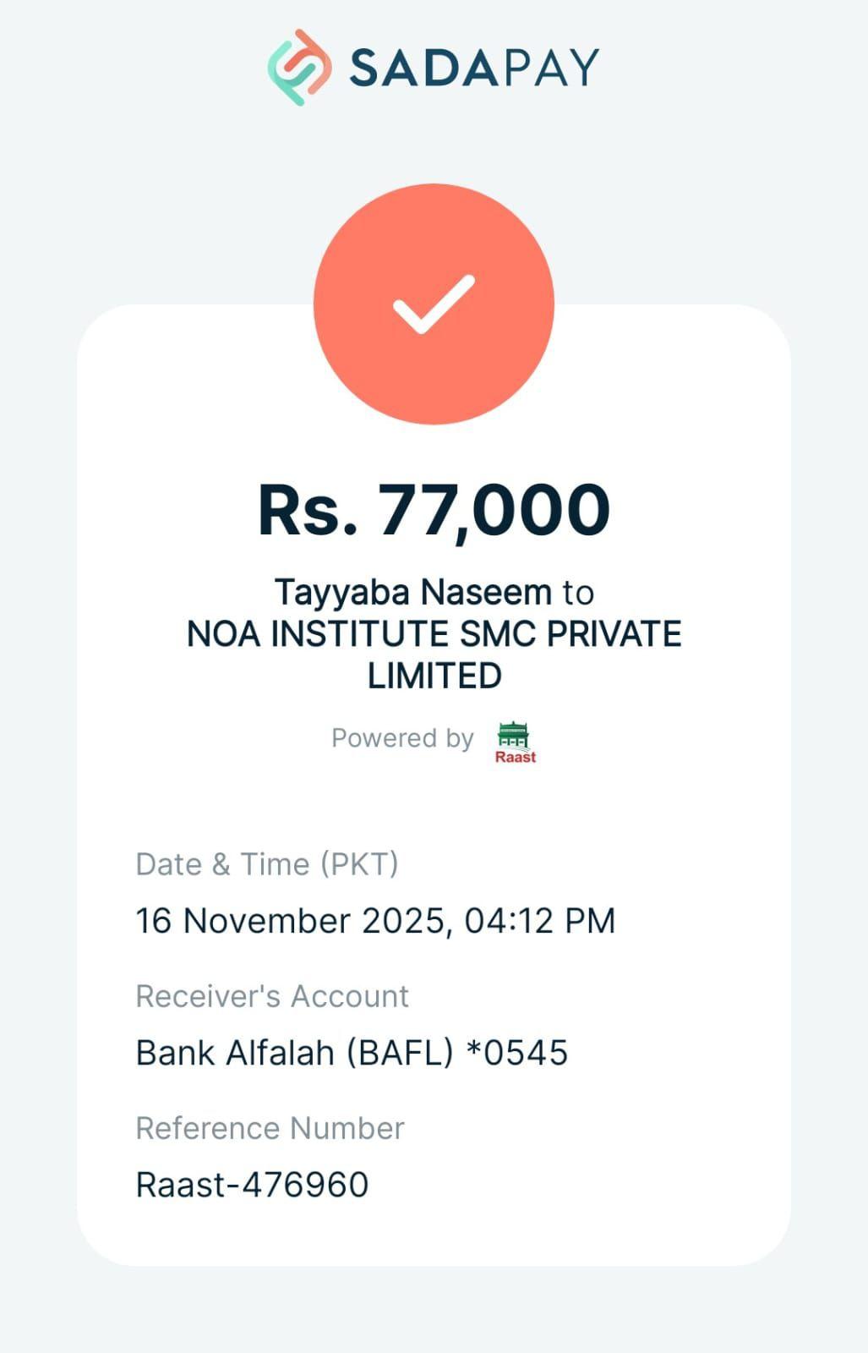Click the SadaPay logo icon
The image size is (868, 1353).
click(x=298, y=68)
